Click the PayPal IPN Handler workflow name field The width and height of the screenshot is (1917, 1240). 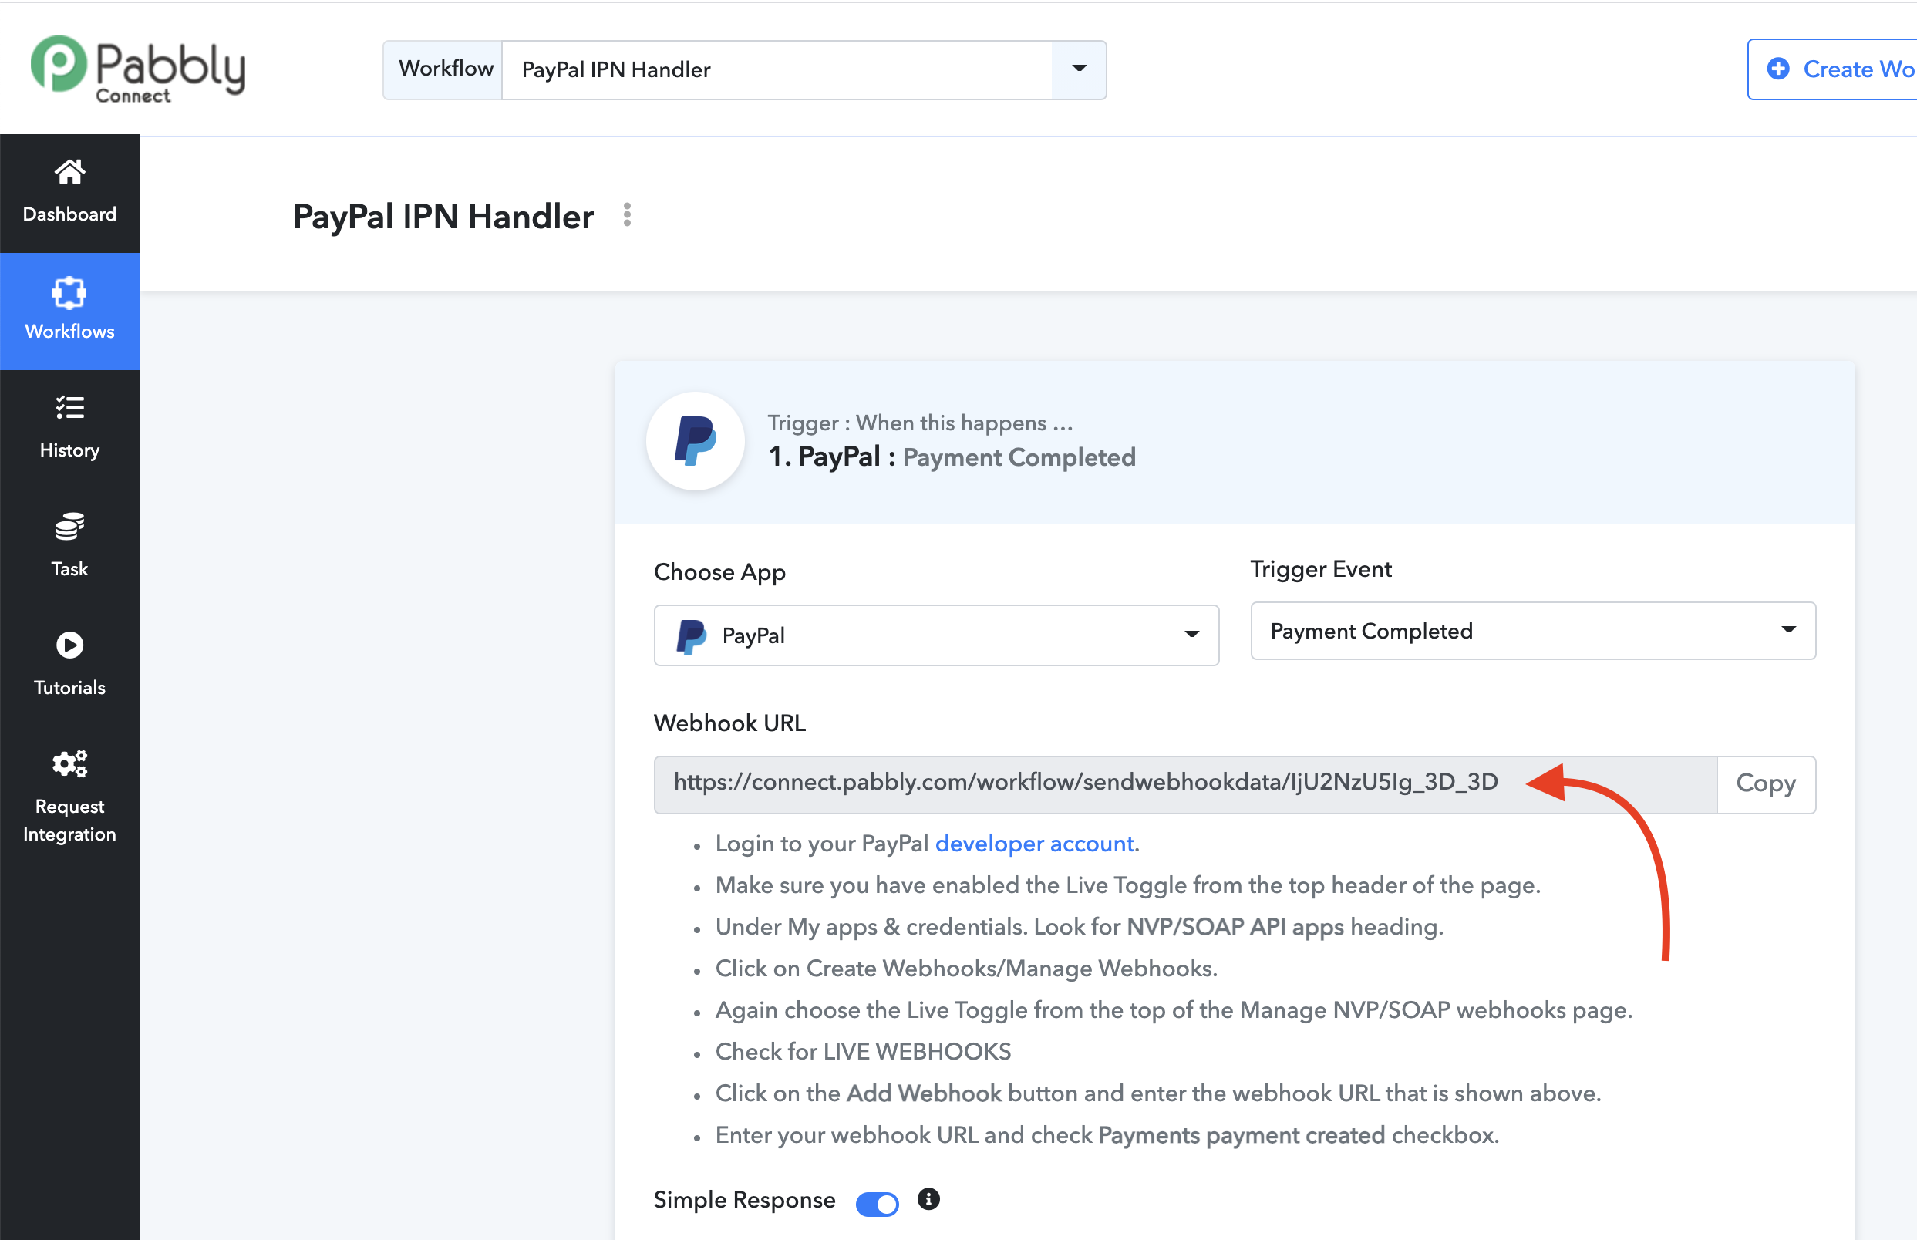pos(777,70)
